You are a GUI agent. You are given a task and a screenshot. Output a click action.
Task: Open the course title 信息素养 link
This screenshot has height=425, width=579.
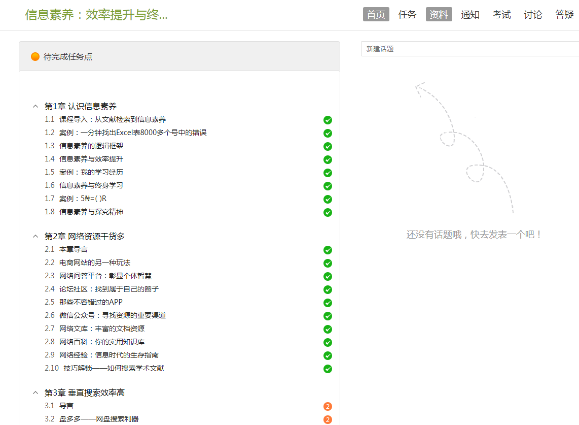tap(96, 15)
